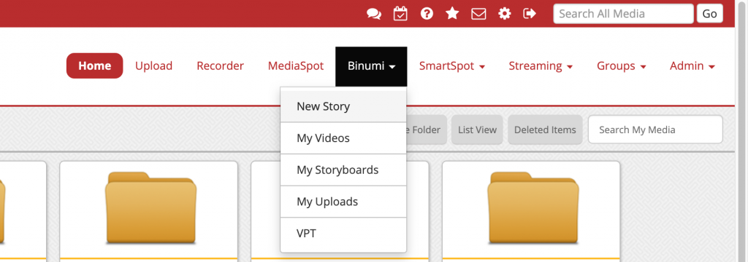Select My Videos from Binumi menu
The image size is (748, 262).
pyautogui.click(x=343, y=138)
